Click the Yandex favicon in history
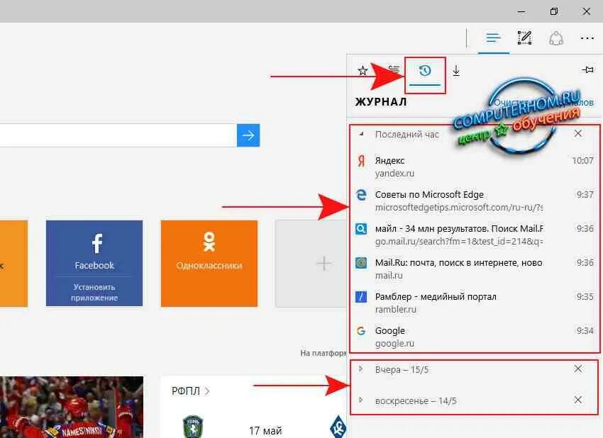This screenshot has width=603, height=438. click(x=360, y=161)
